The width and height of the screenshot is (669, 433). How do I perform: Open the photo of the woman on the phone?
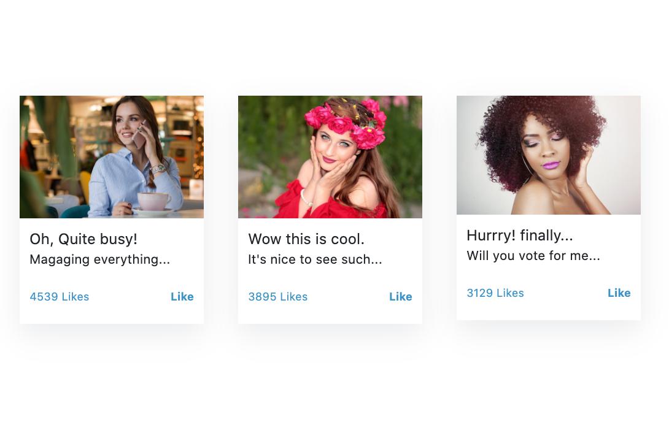pos(111,157)
